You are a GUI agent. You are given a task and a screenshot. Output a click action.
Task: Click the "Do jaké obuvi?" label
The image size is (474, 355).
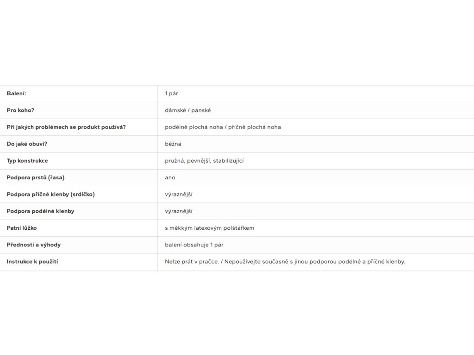[27, 144]
